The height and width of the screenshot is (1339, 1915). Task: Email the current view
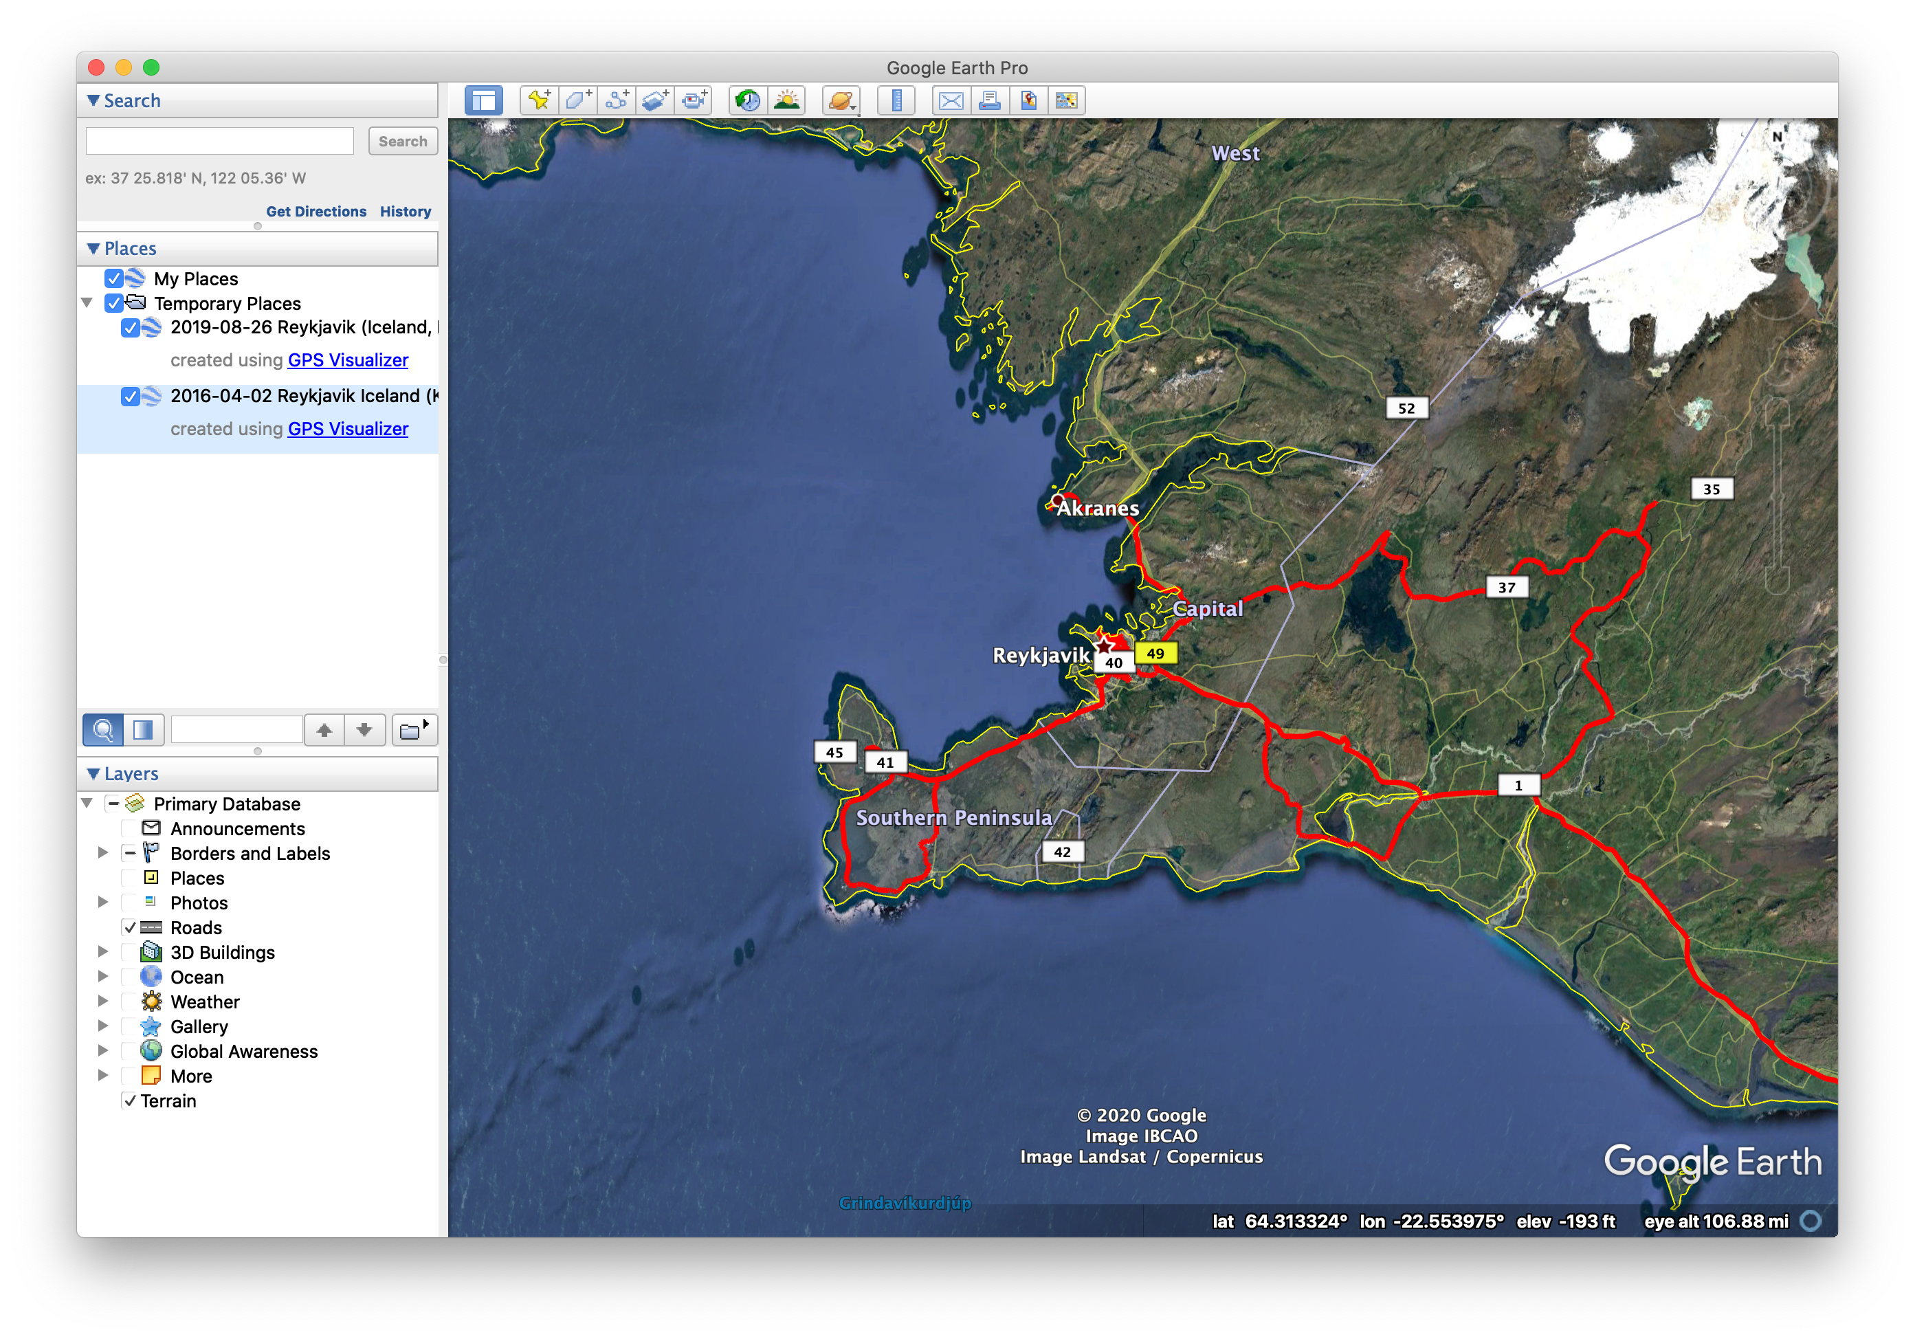951,100
